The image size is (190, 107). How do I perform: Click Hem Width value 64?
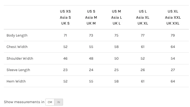(x=173, y=81)
